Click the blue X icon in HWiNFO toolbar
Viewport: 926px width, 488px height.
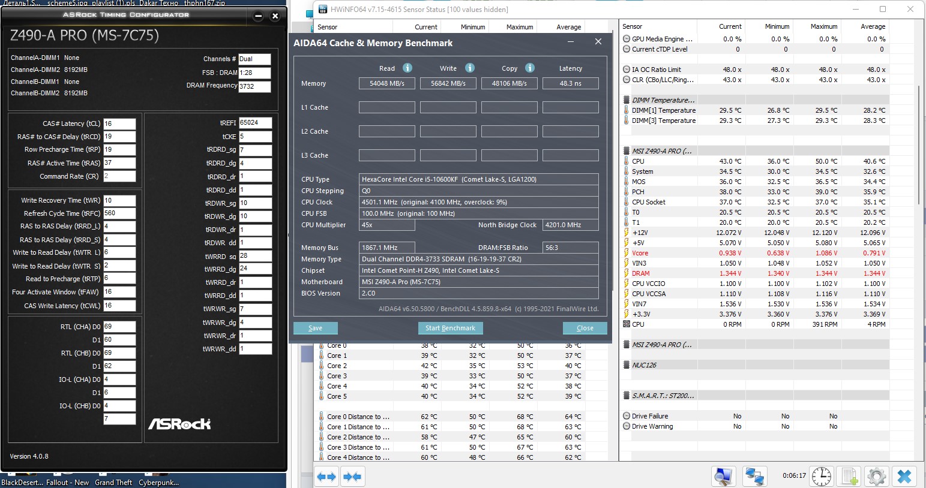904,477
